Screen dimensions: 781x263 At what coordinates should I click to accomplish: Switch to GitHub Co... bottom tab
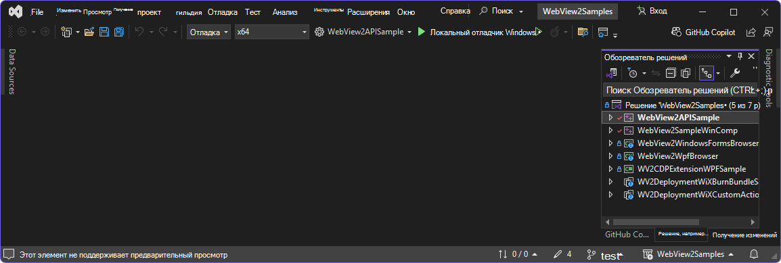[627, 234]
